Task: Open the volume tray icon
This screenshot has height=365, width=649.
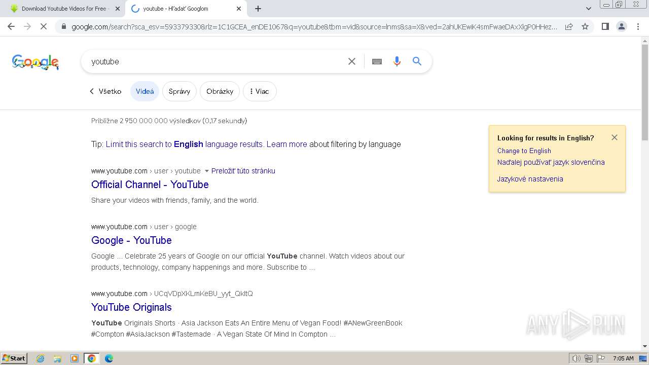Action: (576, 358)
